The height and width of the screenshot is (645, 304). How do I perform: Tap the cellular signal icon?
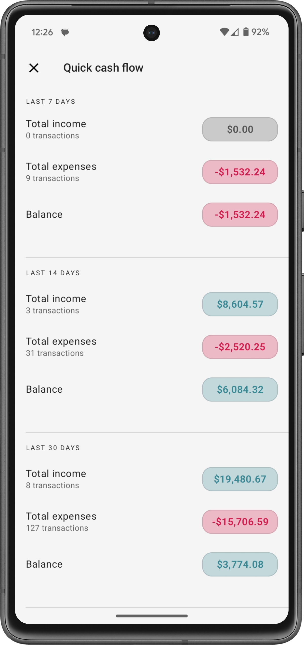[235, 32]
